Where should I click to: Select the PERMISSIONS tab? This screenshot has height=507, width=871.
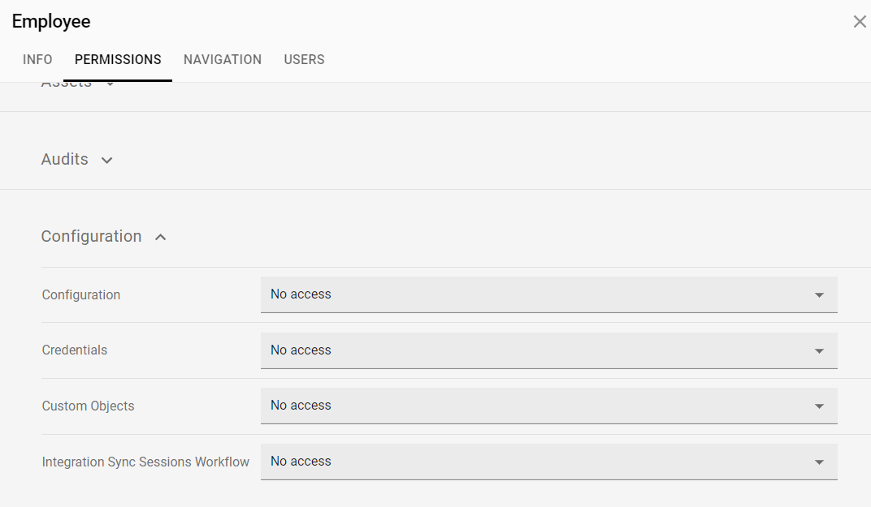(x=118, y=59)
